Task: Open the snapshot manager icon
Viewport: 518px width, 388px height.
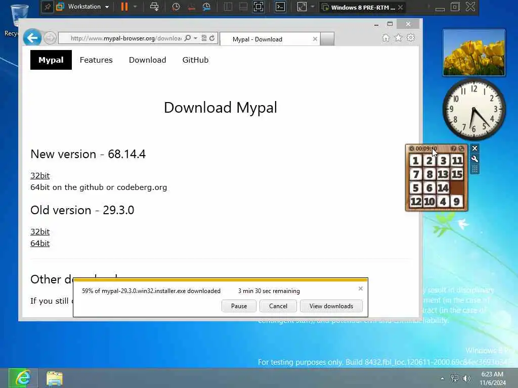Action: 206,7
